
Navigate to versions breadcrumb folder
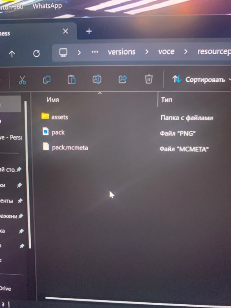pyautogui.click(x=121, y=52)
